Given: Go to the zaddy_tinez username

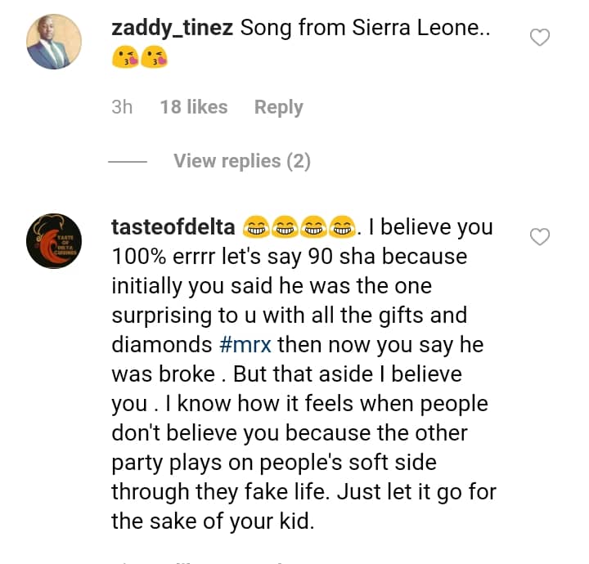Looking at the screenshot, I should pyautogui.click(x=172, y=28).
